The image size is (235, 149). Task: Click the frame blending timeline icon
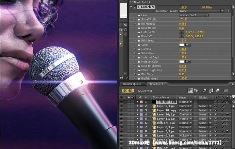tap(211, 90)
